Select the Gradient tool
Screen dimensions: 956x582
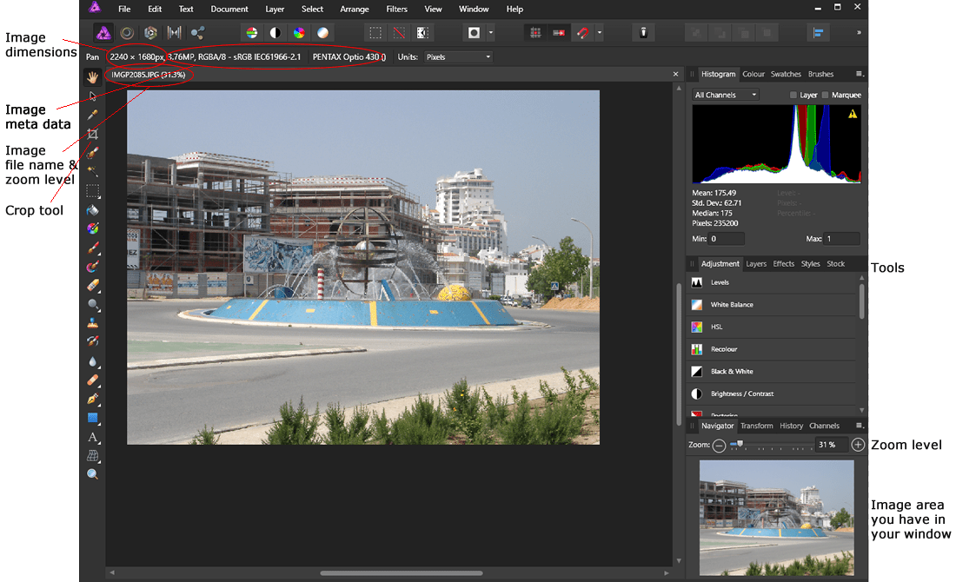click(x=93, y=228)
